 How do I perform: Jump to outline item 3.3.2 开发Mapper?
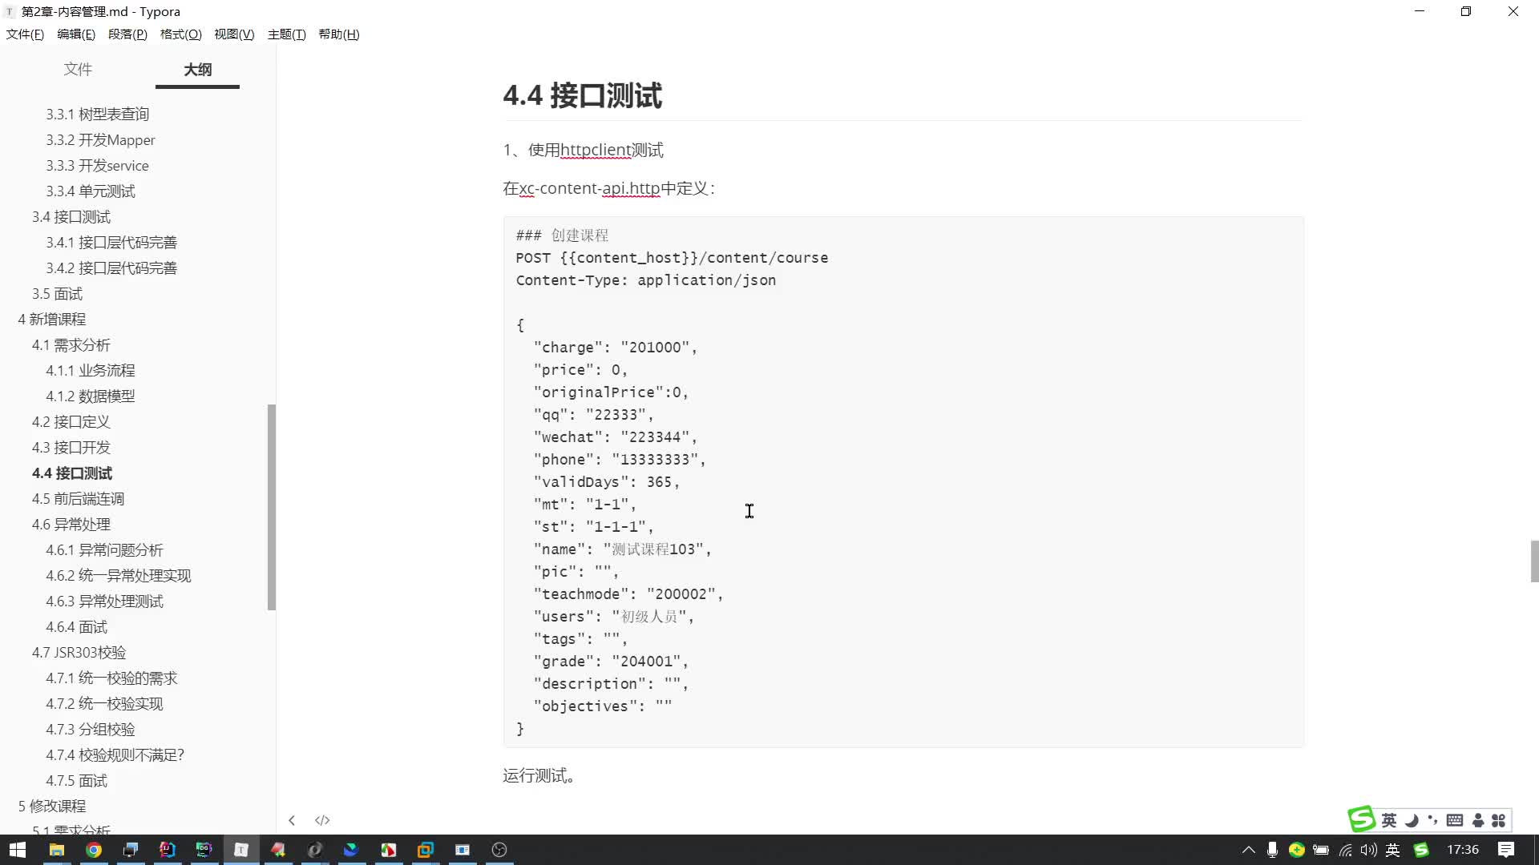[100, 140]
